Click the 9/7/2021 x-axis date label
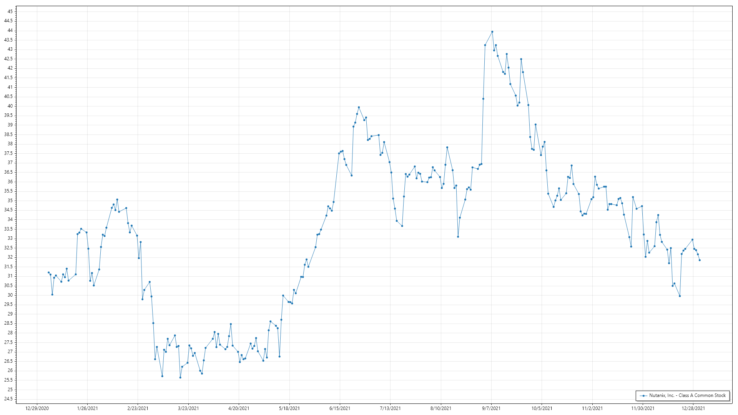 491,408
